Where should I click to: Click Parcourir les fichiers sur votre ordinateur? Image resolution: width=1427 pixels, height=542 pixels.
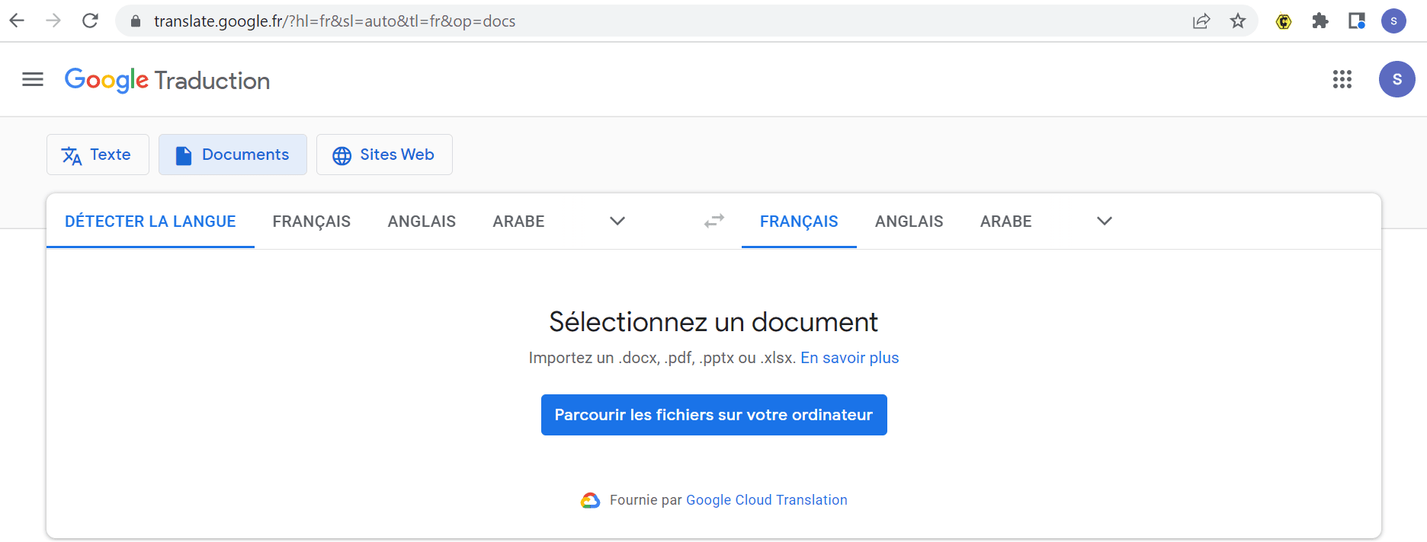pos(713,415)
